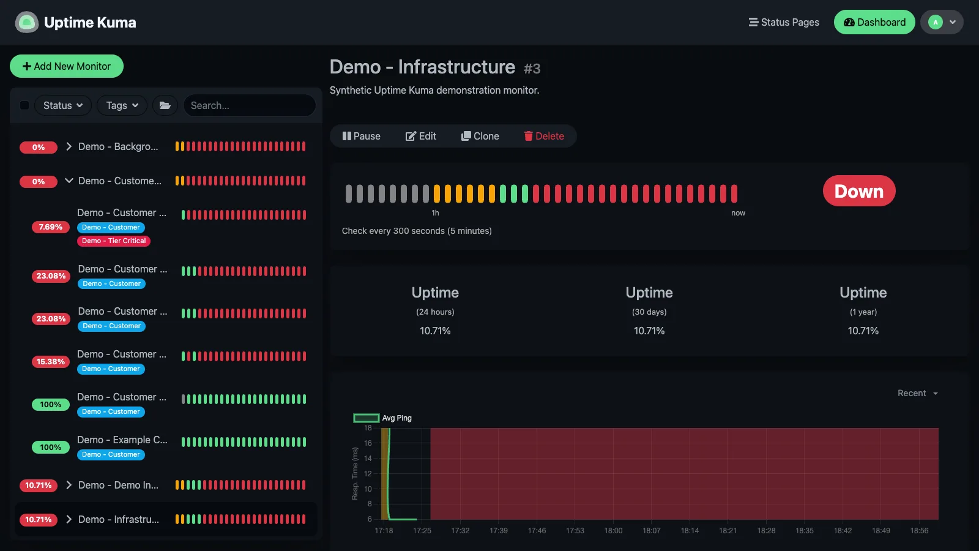Click the heartbeat bar strip of Demo - Backgro...
This screenshot has height=551, width=979.
pyautogui.click(x=240, y=146)
